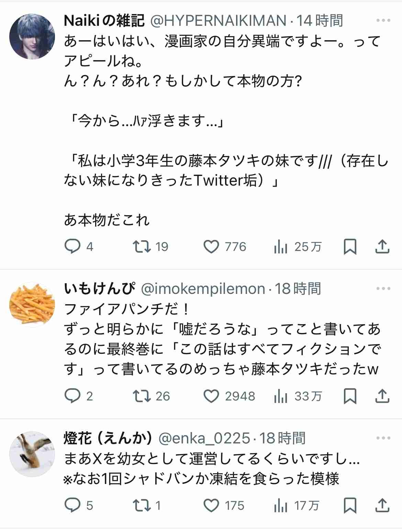This screenshot has height=529, width=402.
Task: Open more options for Naikiの雑記 tweet
Action: click(383, 21)
